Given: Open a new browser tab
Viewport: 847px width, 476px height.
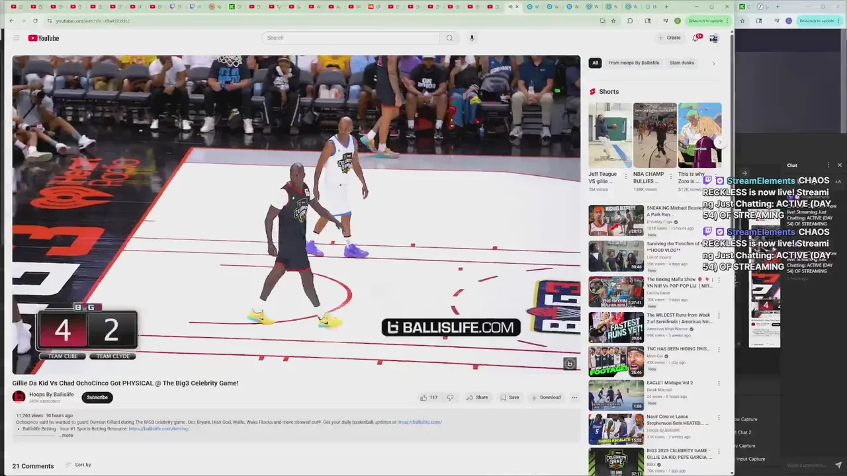Looking at the screenshot, I should [665, 7].
